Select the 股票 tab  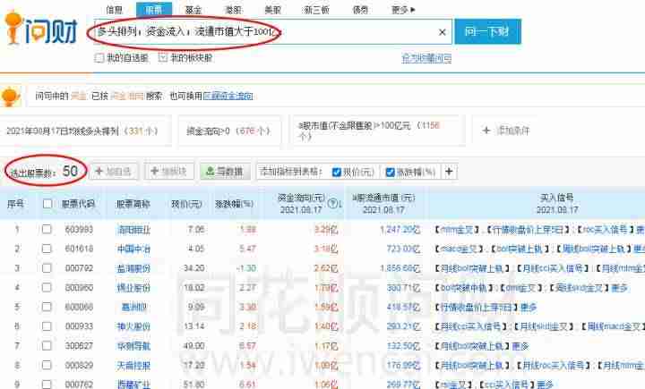(154, 10)
